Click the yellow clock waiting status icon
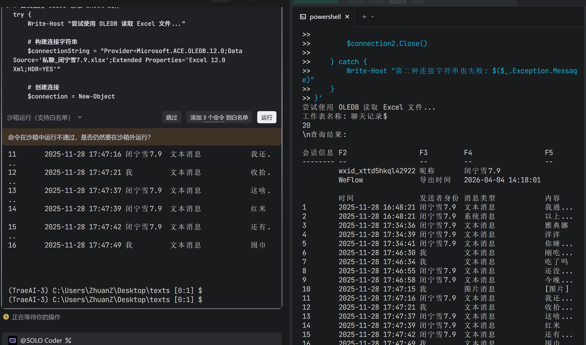 click(6, 317)
